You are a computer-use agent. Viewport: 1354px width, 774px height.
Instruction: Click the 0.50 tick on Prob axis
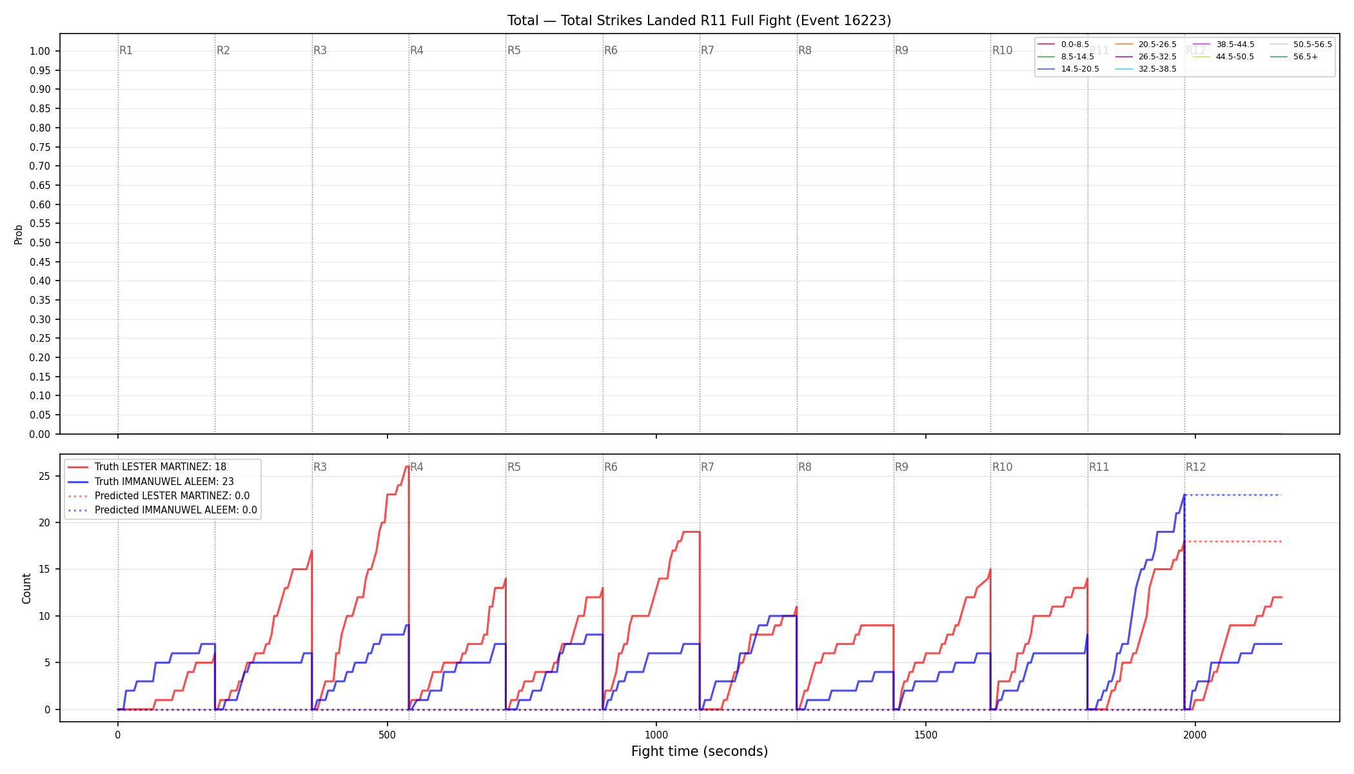tap(40, 243)
